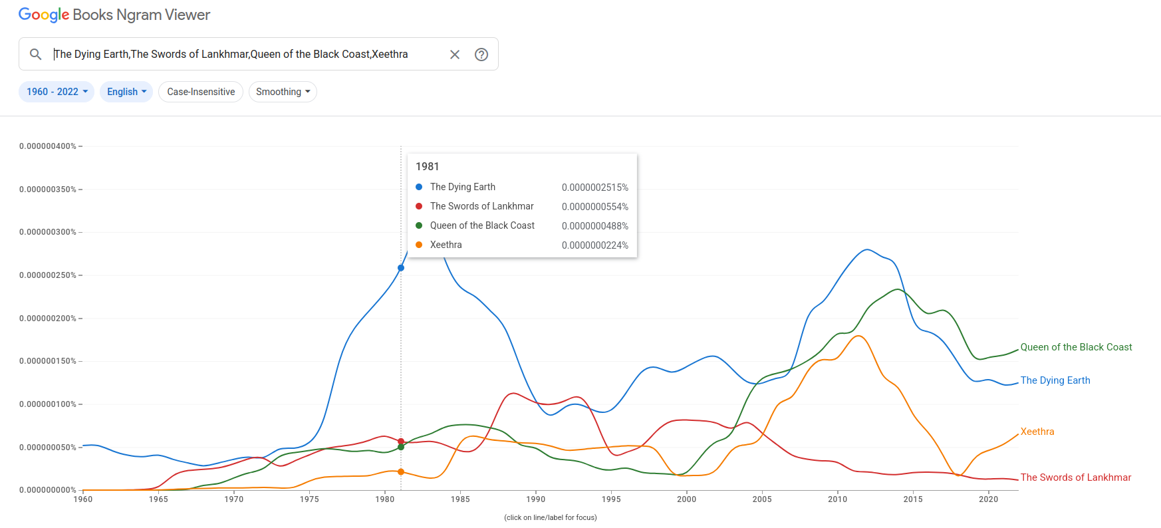
Task: Open the Smoothing dropdown
Action: pyautogui.click(x=283, y=92)
